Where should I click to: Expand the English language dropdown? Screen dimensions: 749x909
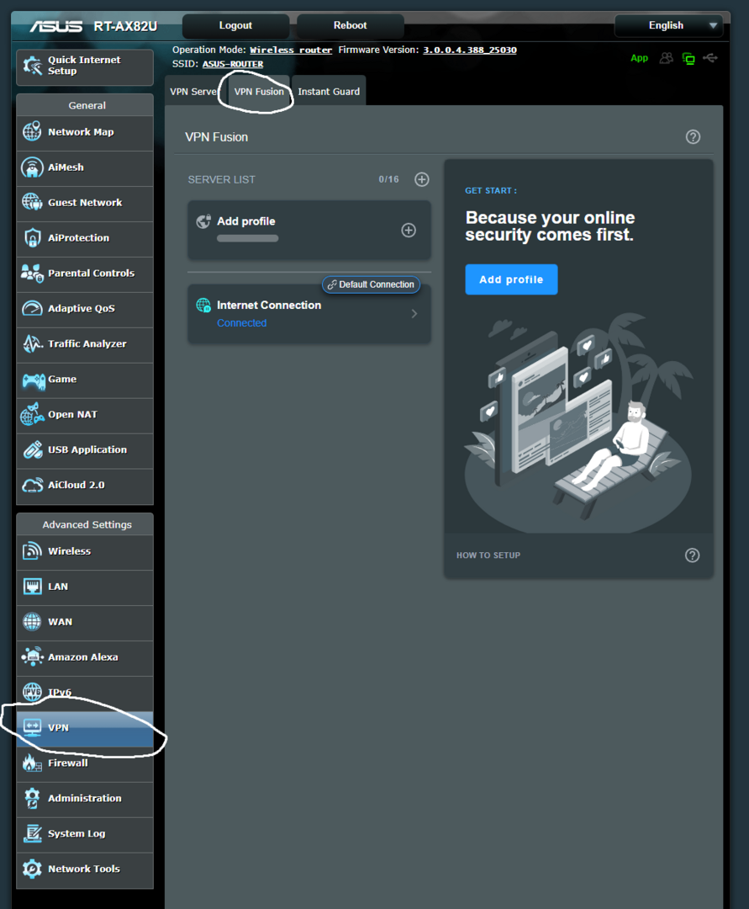click(669, 26)
